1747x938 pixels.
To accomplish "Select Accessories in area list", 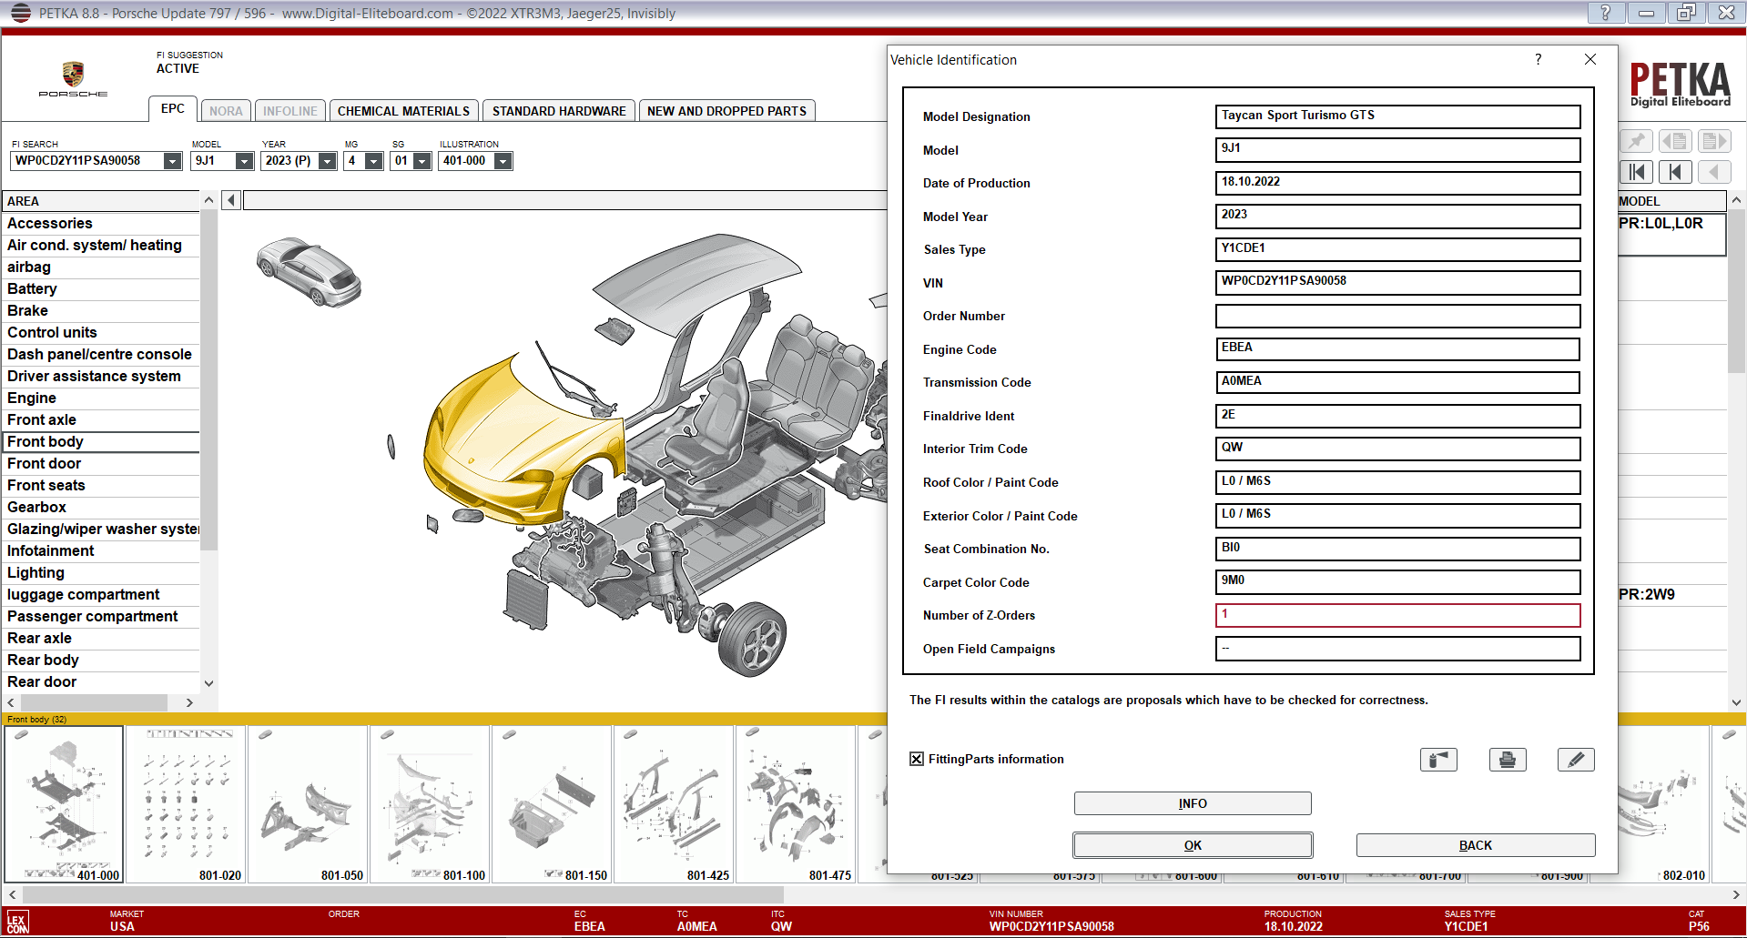I will (101, 223).
